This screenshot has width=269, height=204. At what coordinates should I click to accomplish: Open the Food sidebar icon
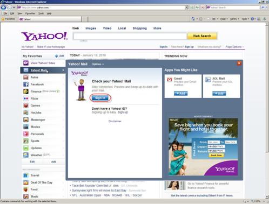click(x=26, y=189)
